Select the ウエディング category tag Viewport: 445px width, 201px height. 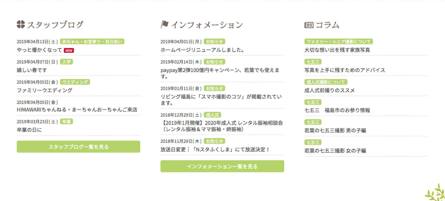(x=75, y=82)
